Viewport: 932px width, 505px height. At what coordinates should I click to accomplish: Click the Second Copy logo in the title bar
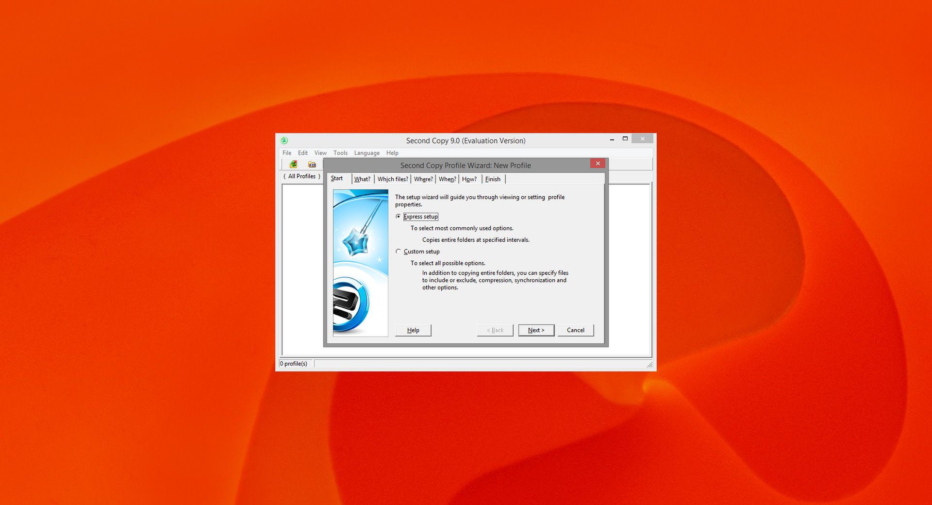pos(284,140)
